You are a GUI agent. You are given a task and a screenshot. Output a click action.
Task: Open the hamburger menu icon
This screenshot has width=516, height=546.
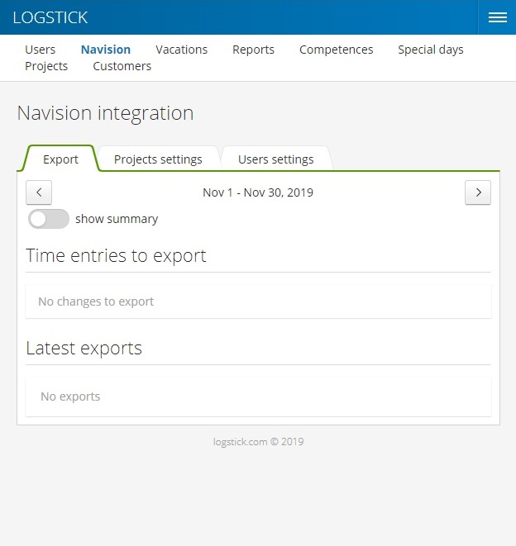(x=497, y=17)
